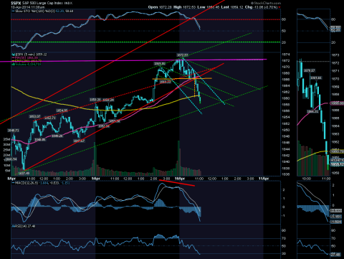The width and height of the screenshot is (344, 259).
Task: Select the pink MA(50) legend entry
Action: pyautogui.click(x=25, y=57)
